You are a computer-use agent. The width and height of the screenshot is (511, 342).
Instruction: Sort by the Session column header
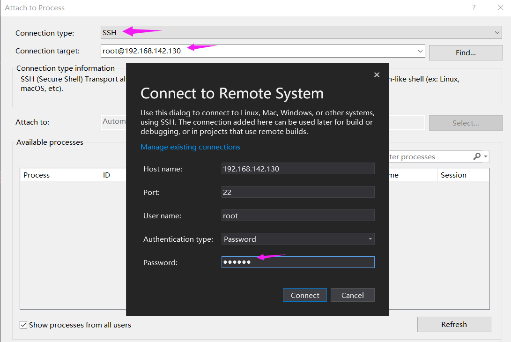click(x=453, y=175)
